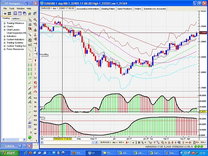Open the Summary by Accounts tab
Image resolution: width=208 pixels, height=156 pixels.
tap(155, 9)
